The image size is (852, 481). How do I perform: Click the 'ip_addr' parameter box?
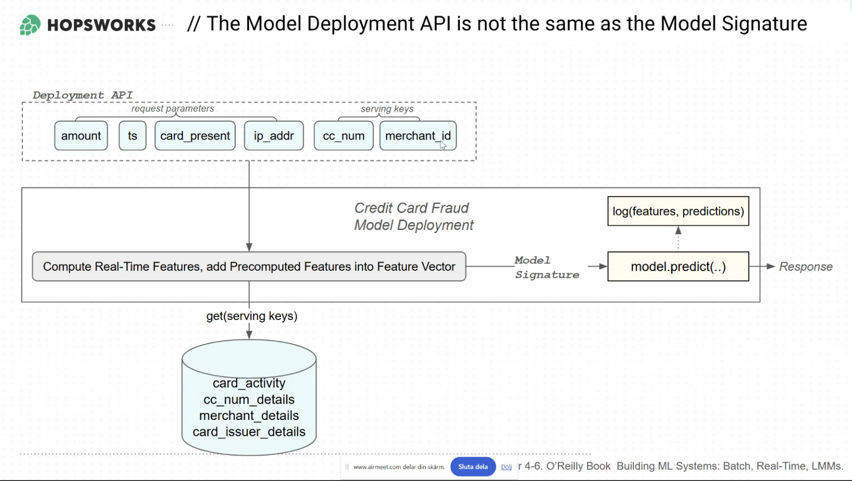click(x=273, y=136)
